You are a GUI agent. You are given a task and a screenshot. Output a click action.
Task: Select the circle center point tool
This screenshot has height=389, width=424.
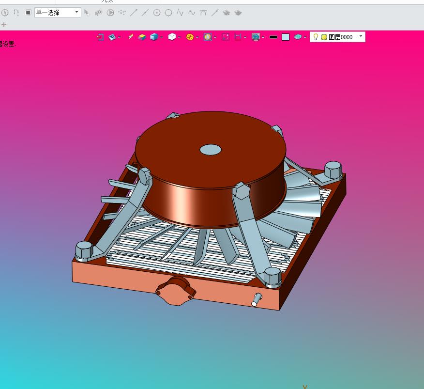[x=157, y=13]
